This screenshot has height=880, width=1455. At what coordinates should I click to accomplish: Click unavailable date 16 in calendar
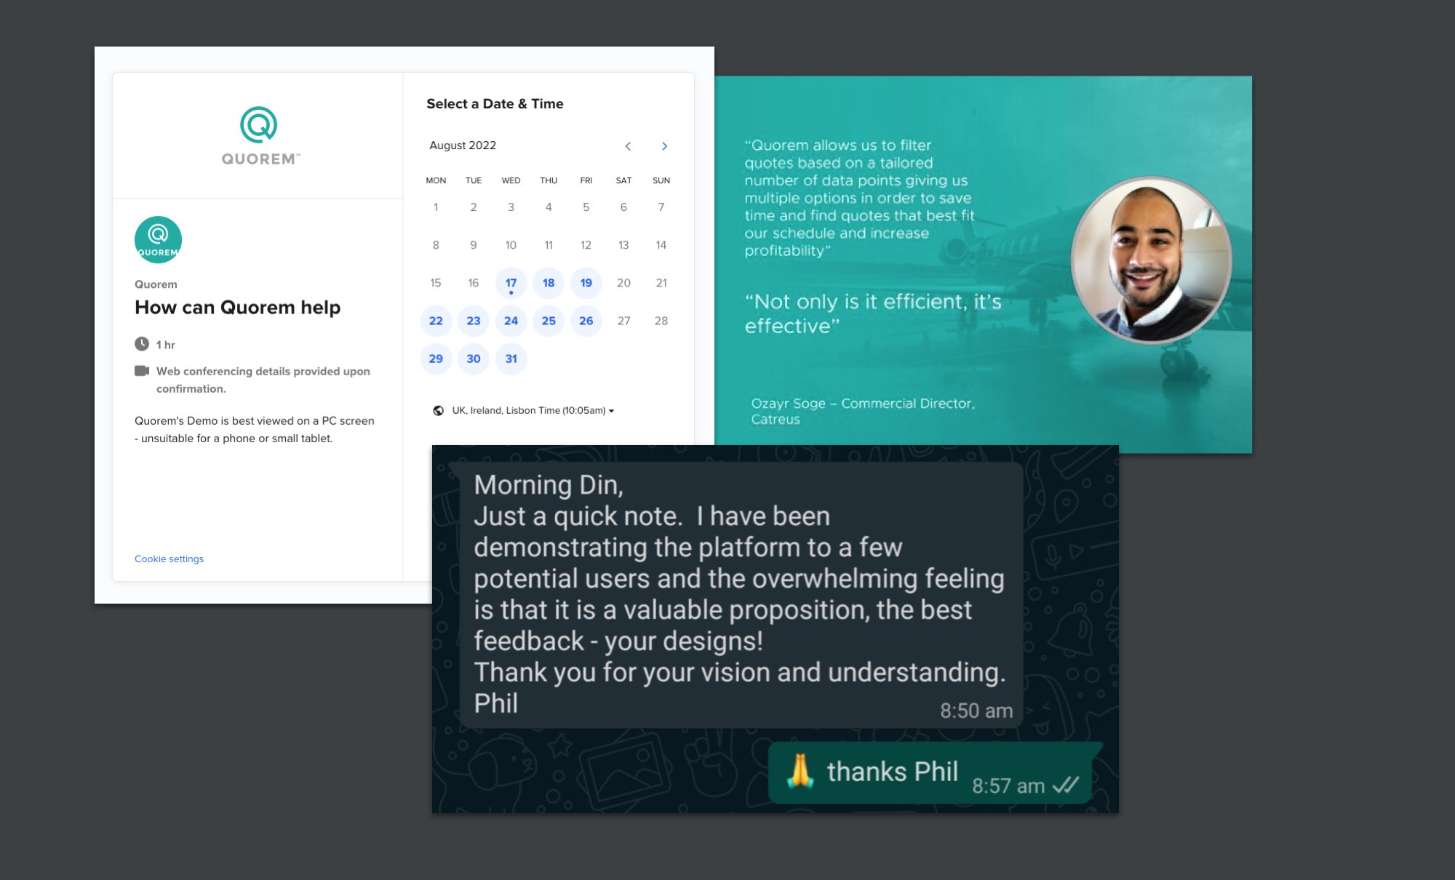coord(474,283)
